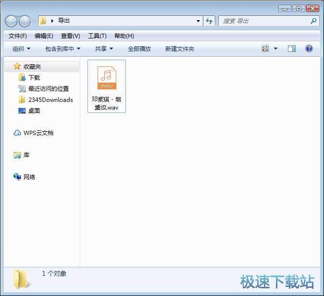Click the change view icon
The height and width of the screenshot is (296, 324).
click(x=265, y=49)
